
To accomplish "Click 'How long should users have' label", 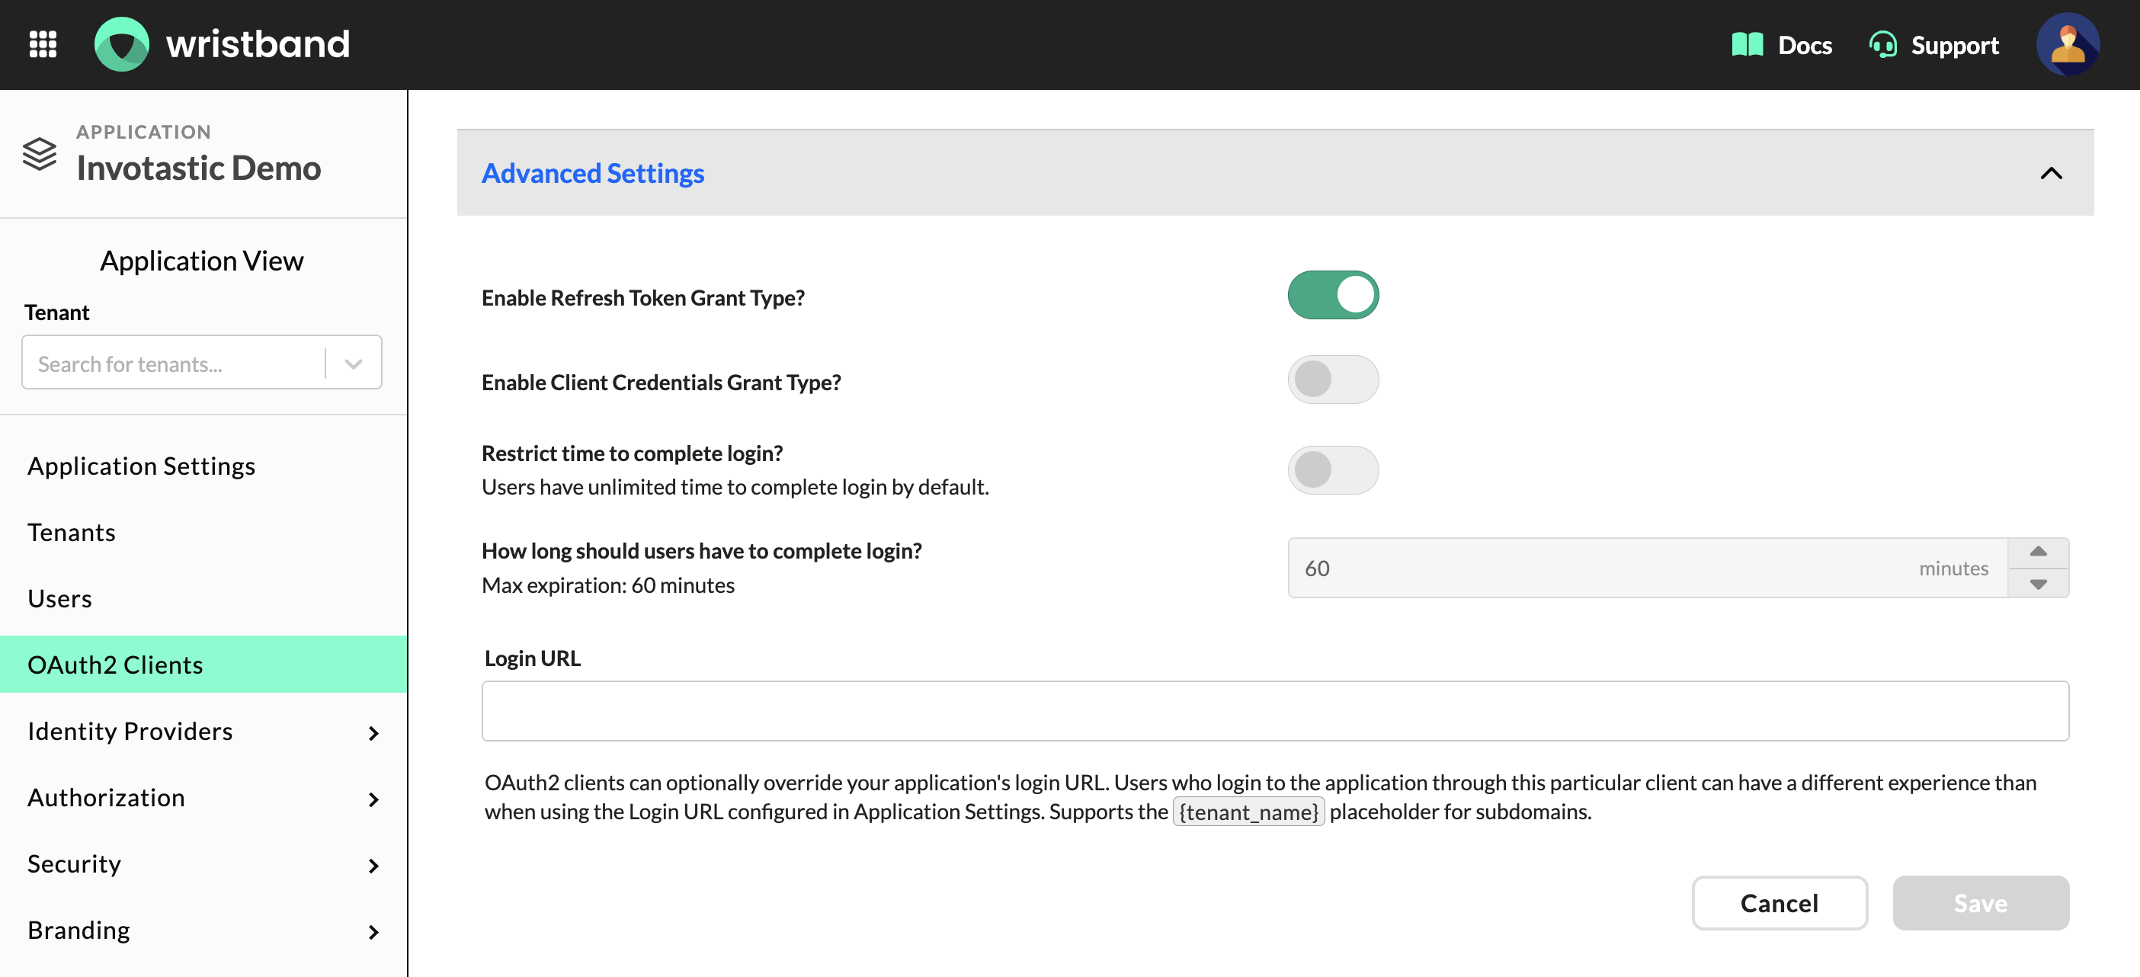I will coord(702,552).
